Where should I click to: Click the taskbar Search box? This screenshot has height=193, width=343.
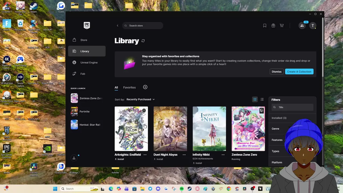[80, 189]
